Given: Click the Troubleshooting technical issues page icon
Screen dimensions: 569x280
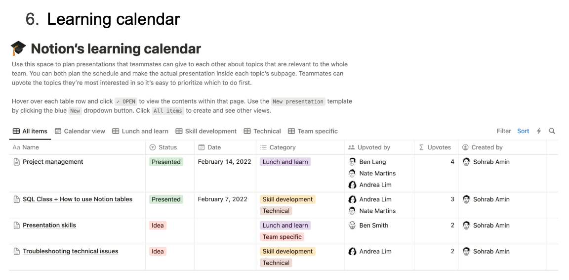Looking at the screenshot, I should (x=16, y=251).
